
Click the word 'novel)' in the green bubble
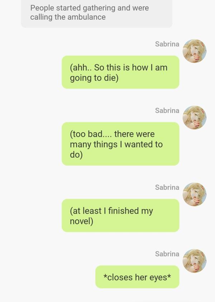(x=81, y=221)
